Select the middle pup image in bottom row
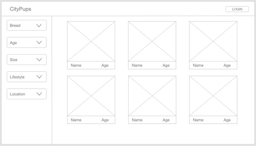Viewport: 256px width, 146px height. point(152,96)
